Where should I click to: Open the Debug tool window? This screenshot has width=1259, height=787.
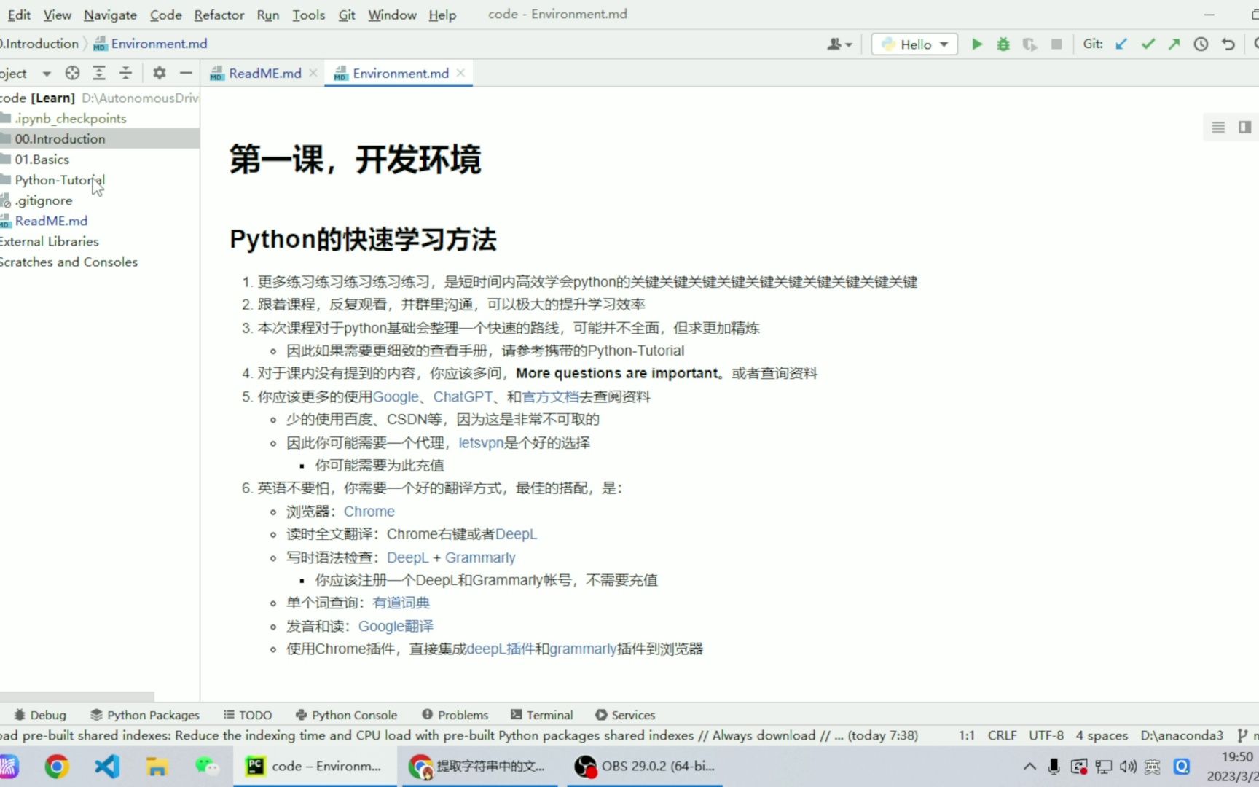click(x=40, y=715)
